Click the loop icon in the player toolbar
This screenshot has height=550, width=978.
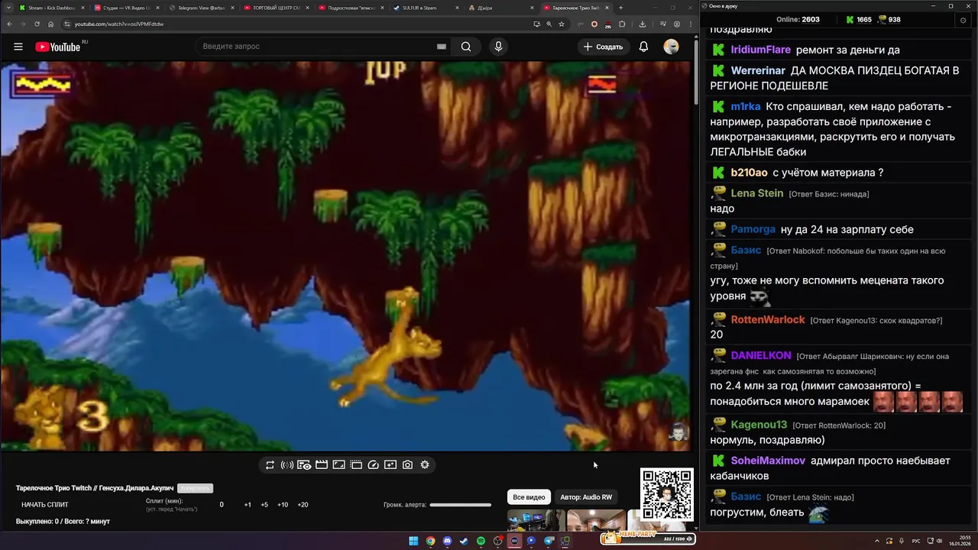click(270, 464)
